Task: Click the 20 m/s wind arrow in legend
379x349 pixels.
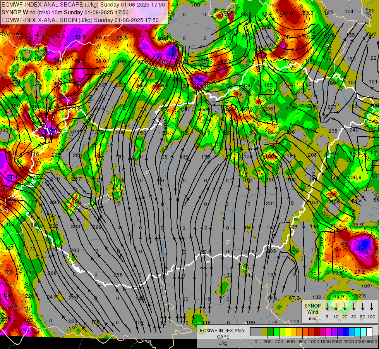Action: 345,306
